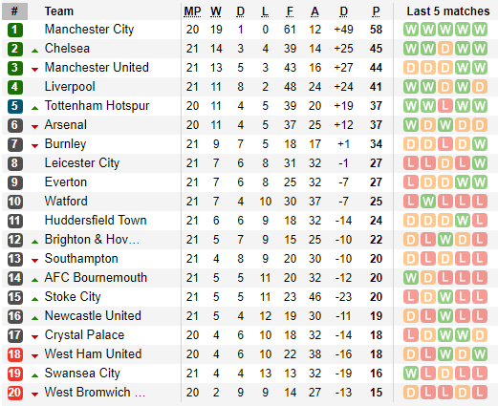Click West Ham United's red rank 18 badge
The height and width of the screenshot is (406, 498).
pos(14,354)
